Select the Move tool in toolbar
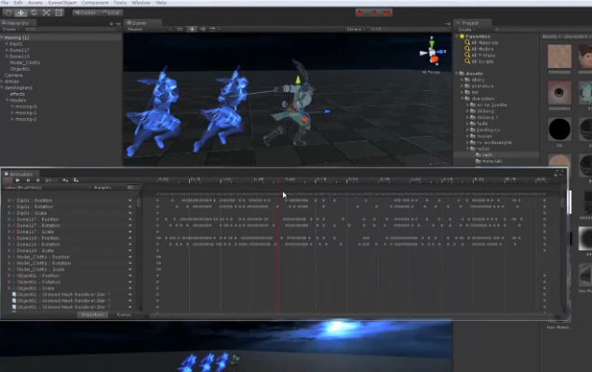Viewport: 592px width, 372px height. [x=22, y=12]
